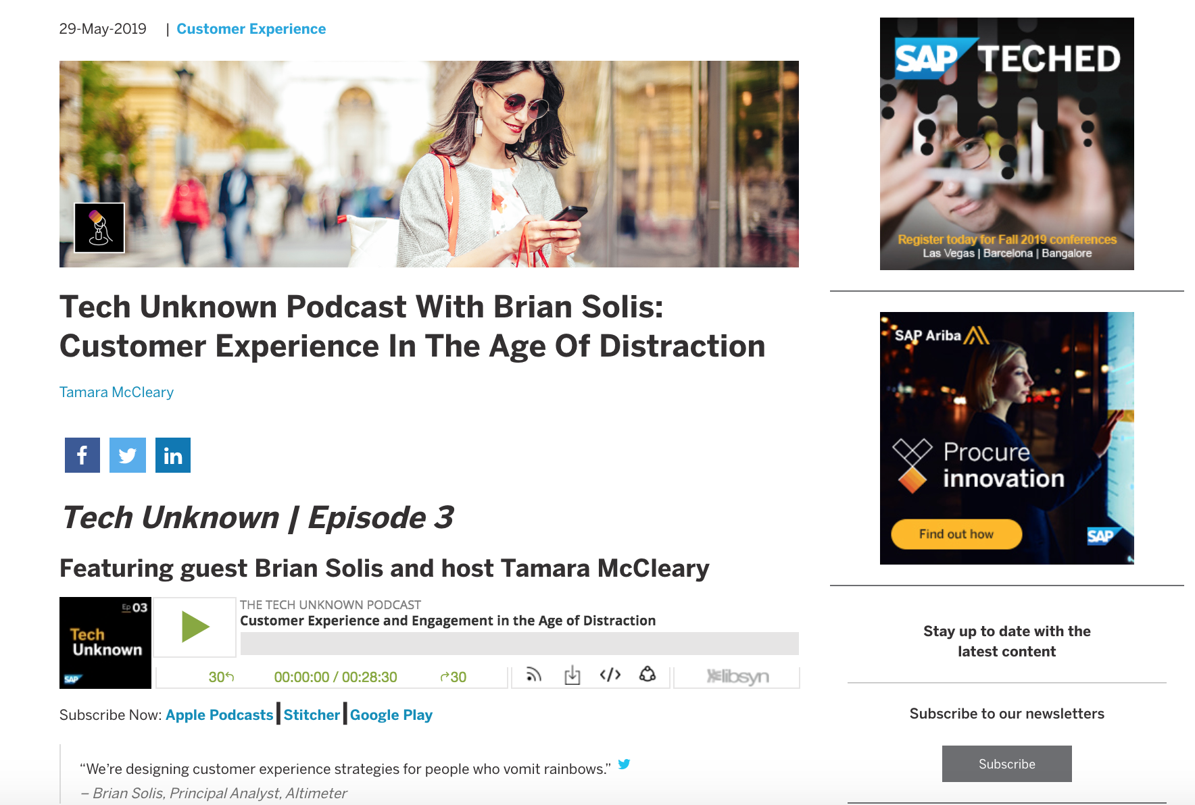This screenshot has width=1195, height=805.
Task: Subscribe via Apple Podcasts
Action: pos(220,715)
